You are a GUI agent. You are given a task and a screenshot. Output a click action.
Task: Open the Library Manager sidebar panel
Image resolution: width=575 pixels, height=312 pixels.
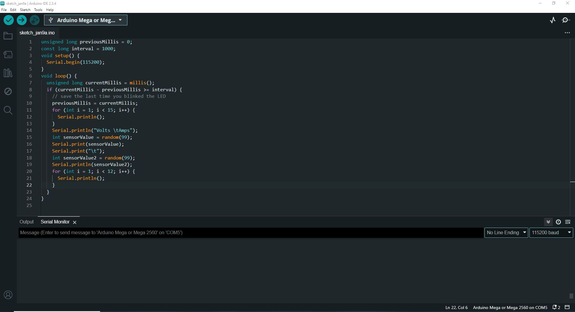pyautogui.click(x=8, y=73)
